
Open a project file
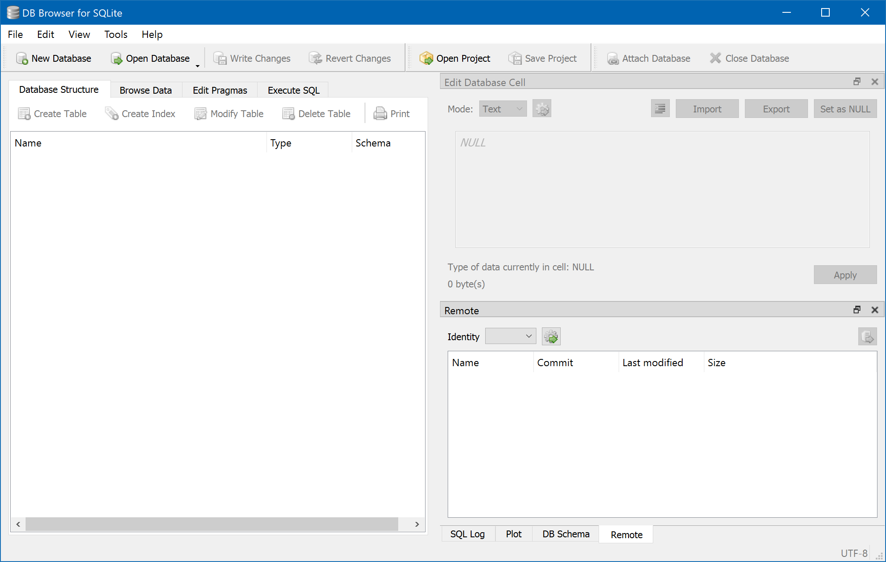(455, 58)
